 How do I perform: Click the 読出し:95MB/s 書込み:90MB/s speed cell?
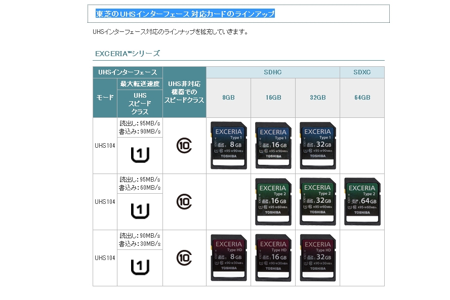click(140, 127)
